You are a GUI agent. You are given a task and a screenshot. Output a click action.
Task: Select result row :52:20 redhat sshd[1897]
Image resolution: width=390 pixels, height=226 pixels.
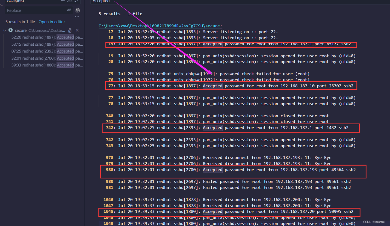click(x=47, y=37)
